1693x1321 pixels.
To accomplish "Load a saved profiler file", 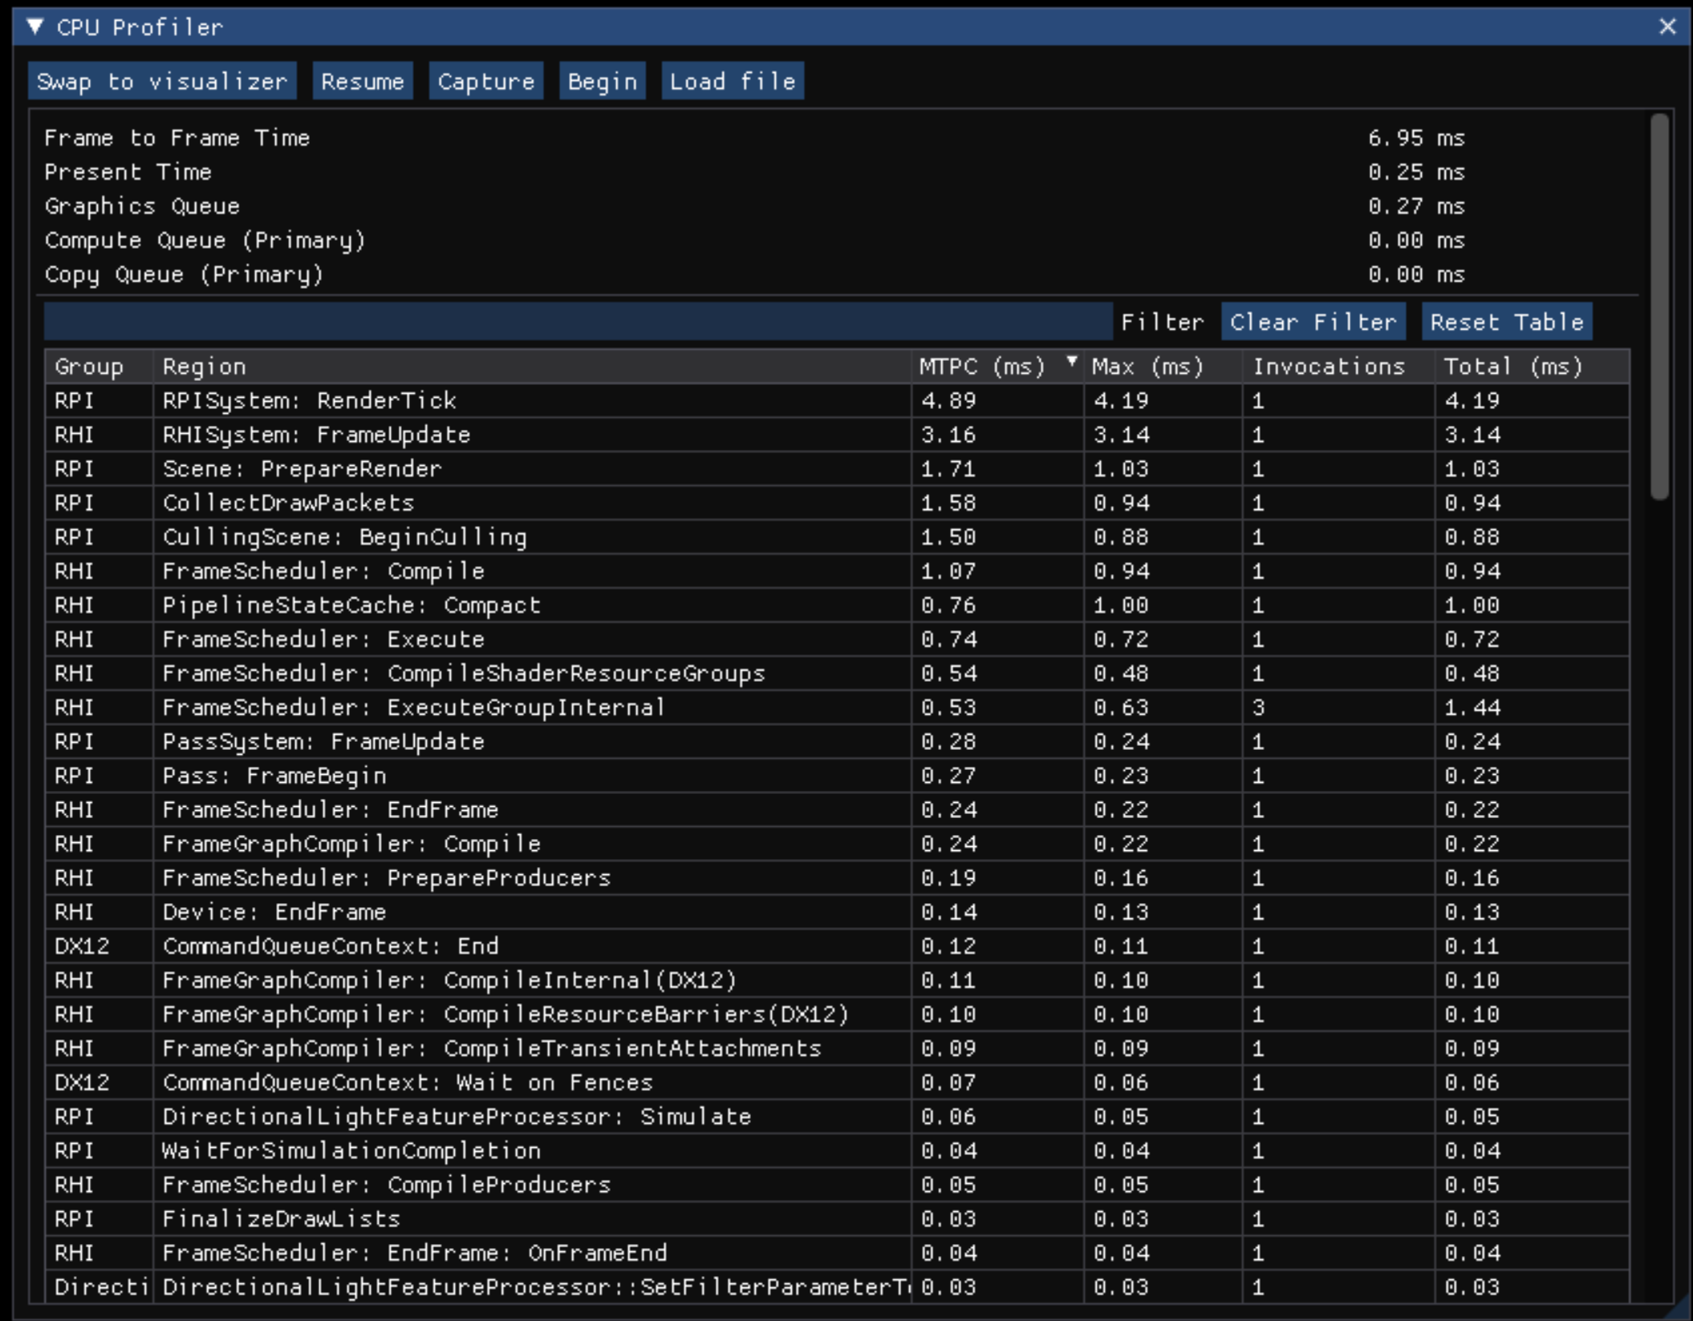I will pos(731,80).
